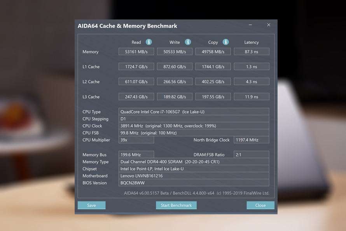The height and width of the screenshot is (231, 346).
Task: Click the Close button at the bottom
Action: click(260, 205)
